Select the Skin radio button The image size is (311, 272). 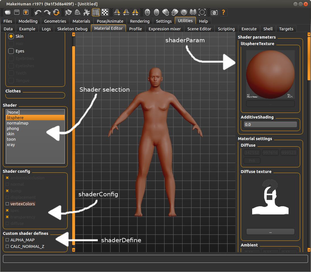click(x=11, y=36)
